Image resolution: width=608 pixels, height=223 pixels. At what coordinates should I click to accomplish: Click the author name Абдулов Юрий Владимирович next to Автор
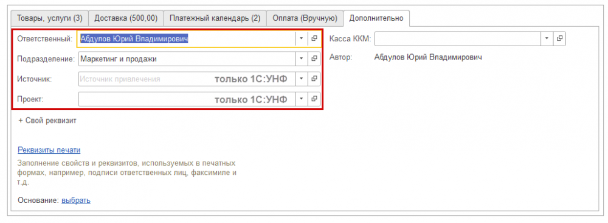(428, 58)
